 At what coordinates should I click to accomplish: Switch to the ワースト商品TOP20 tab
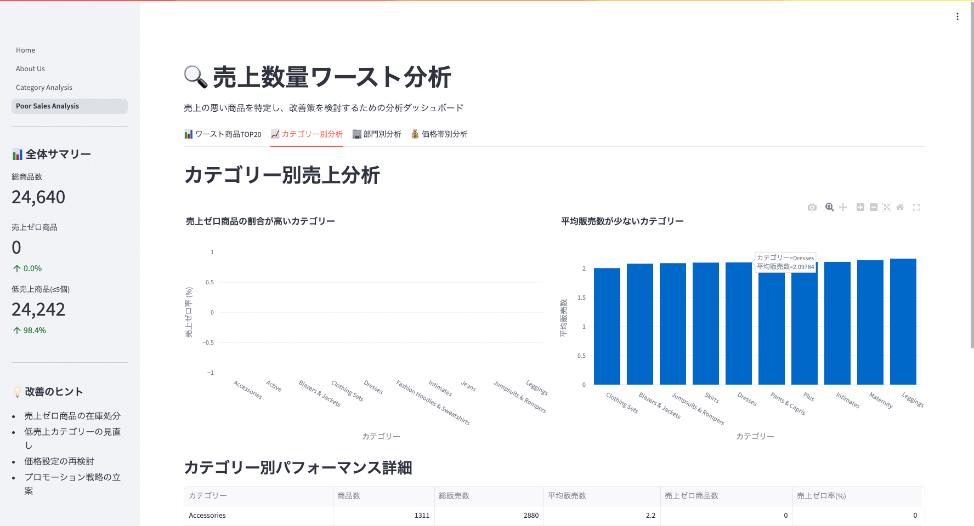(223, 134)
